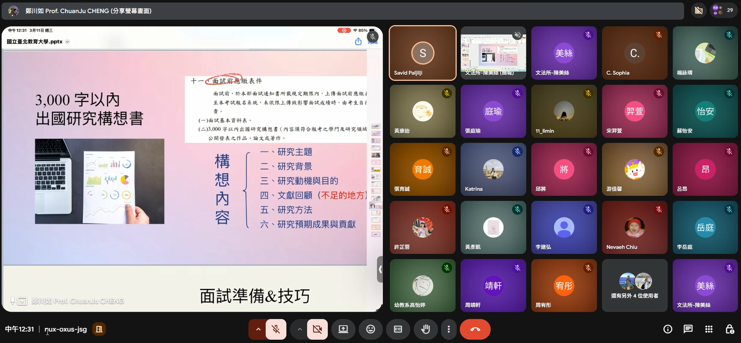Select 張育誠 participant tile
741x343 pixels.
click(x=422, y=169)
